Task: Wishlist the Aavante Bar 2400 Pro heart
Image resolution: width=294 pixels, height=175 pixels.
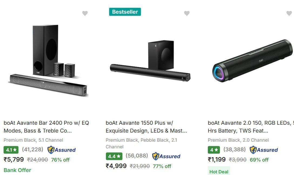Action: click(85, 13)
